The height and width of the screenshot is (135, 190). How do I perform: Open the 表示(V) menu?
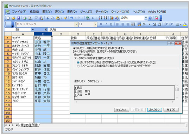pos(47,12)
